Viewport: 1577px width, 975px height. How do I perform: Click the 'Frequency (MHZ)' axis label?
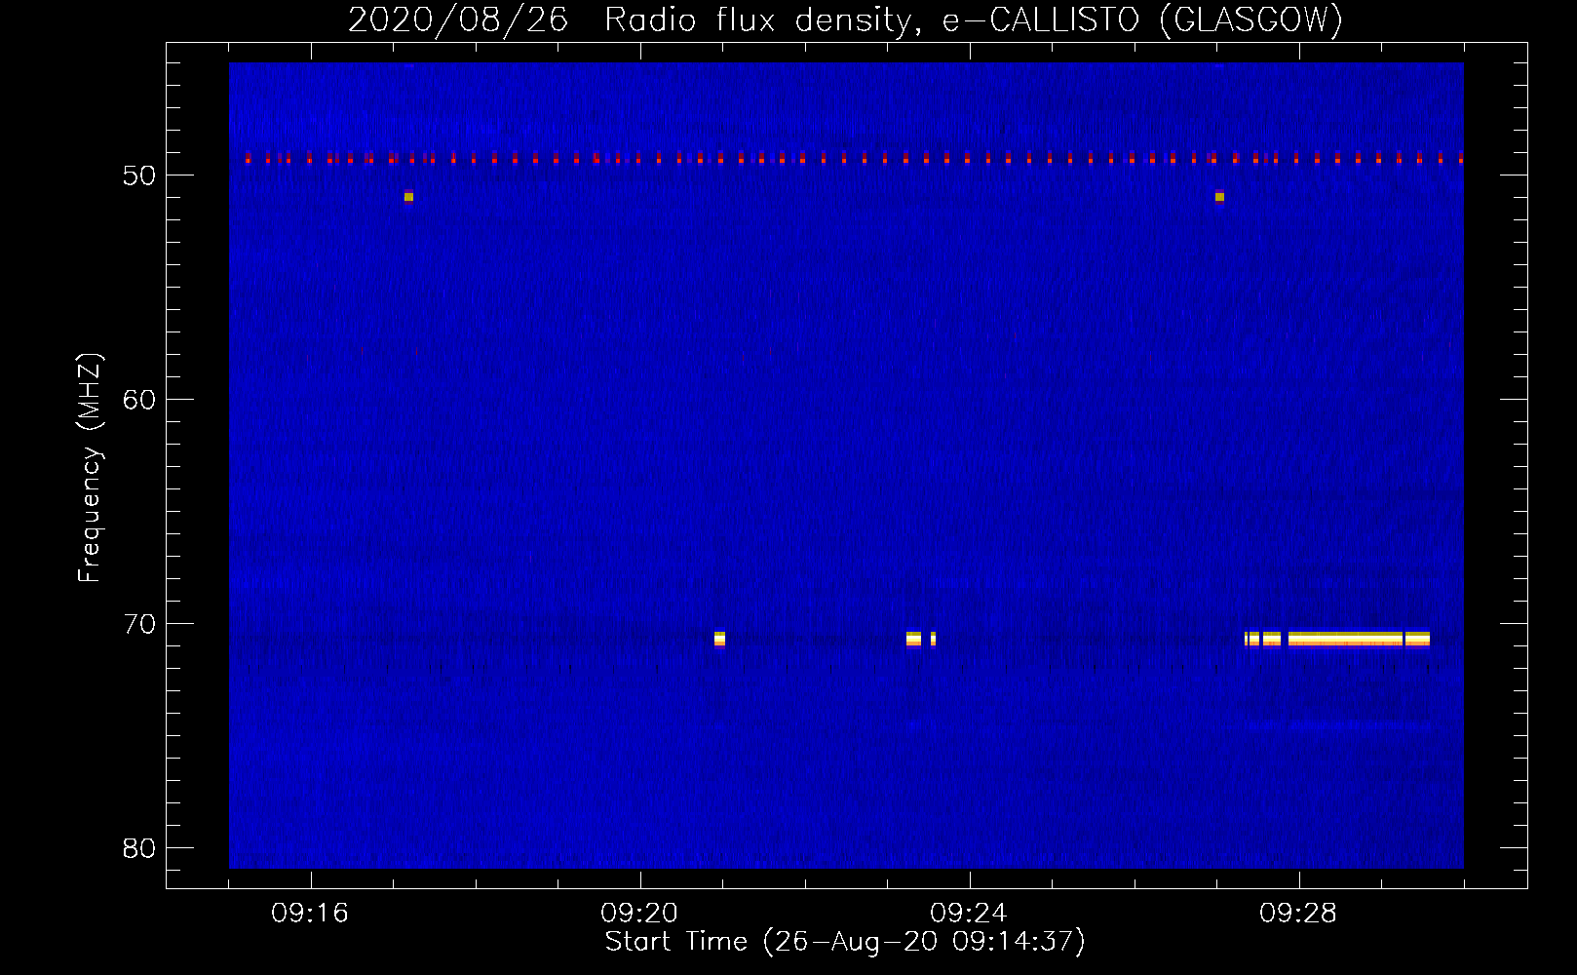point(90,468)
